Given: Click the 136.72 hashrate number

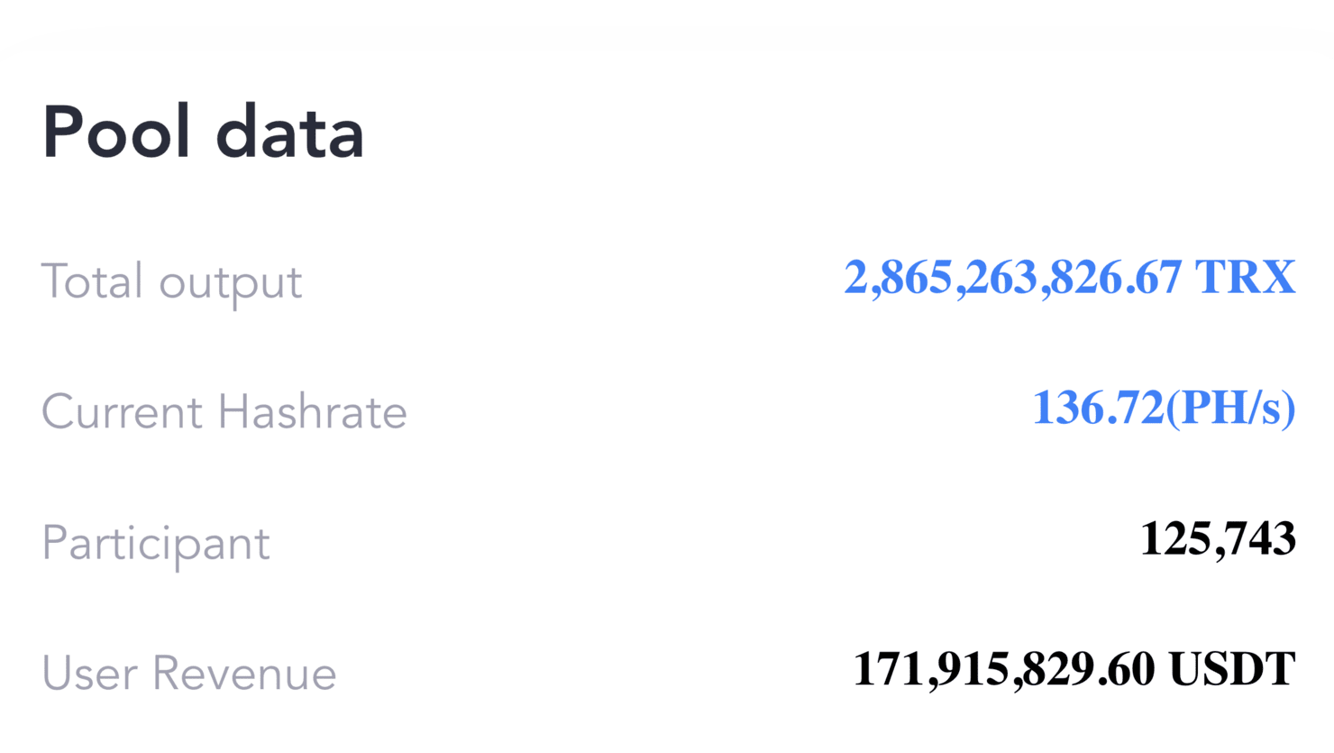Looking at the screenshot, I should pos(1098,408).
